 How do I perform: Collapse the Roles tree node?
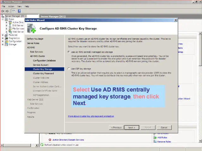3,19
